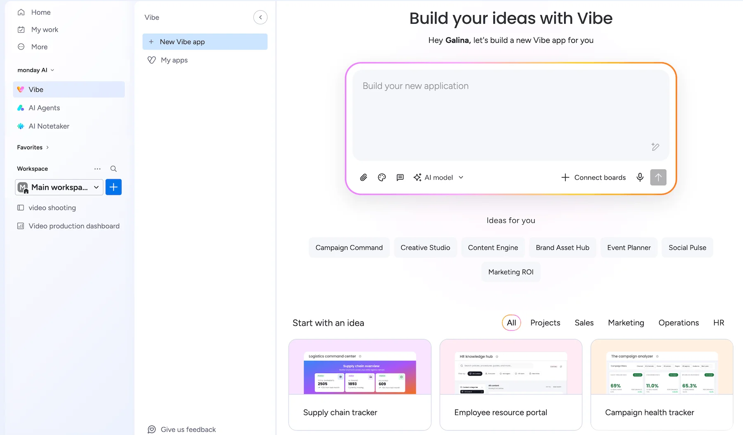
Task: Start voice input with microphone icon
Action: (x=640, y=177)
